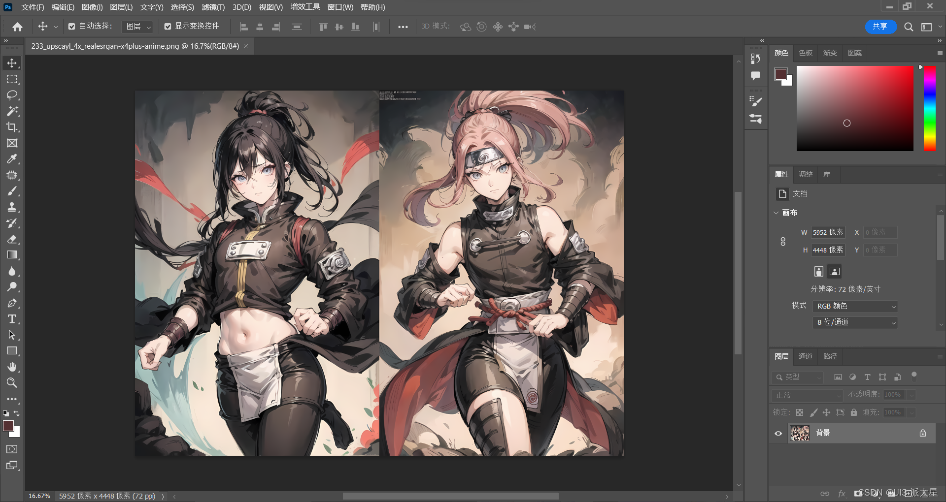The width and height of the screenshot is (946, 502).
Task: Open the 滤镜(T) menu
Action: pyautogui.click(x=213, y=7)
